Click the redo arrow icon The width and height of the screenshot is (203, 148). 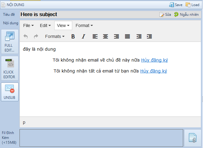point(36,36)
